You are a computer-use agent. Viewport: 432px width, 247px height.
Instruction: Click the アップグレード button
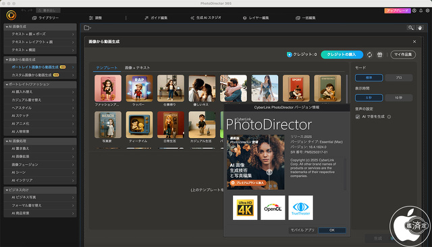[x=398, y=11]
